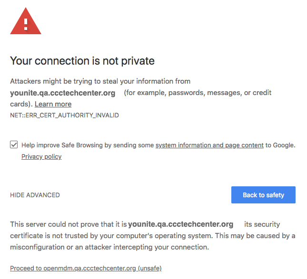Screen dimensions: 307x279
Task: Click the "Your connection is not private" heading
Action: [x=82, y=61]
